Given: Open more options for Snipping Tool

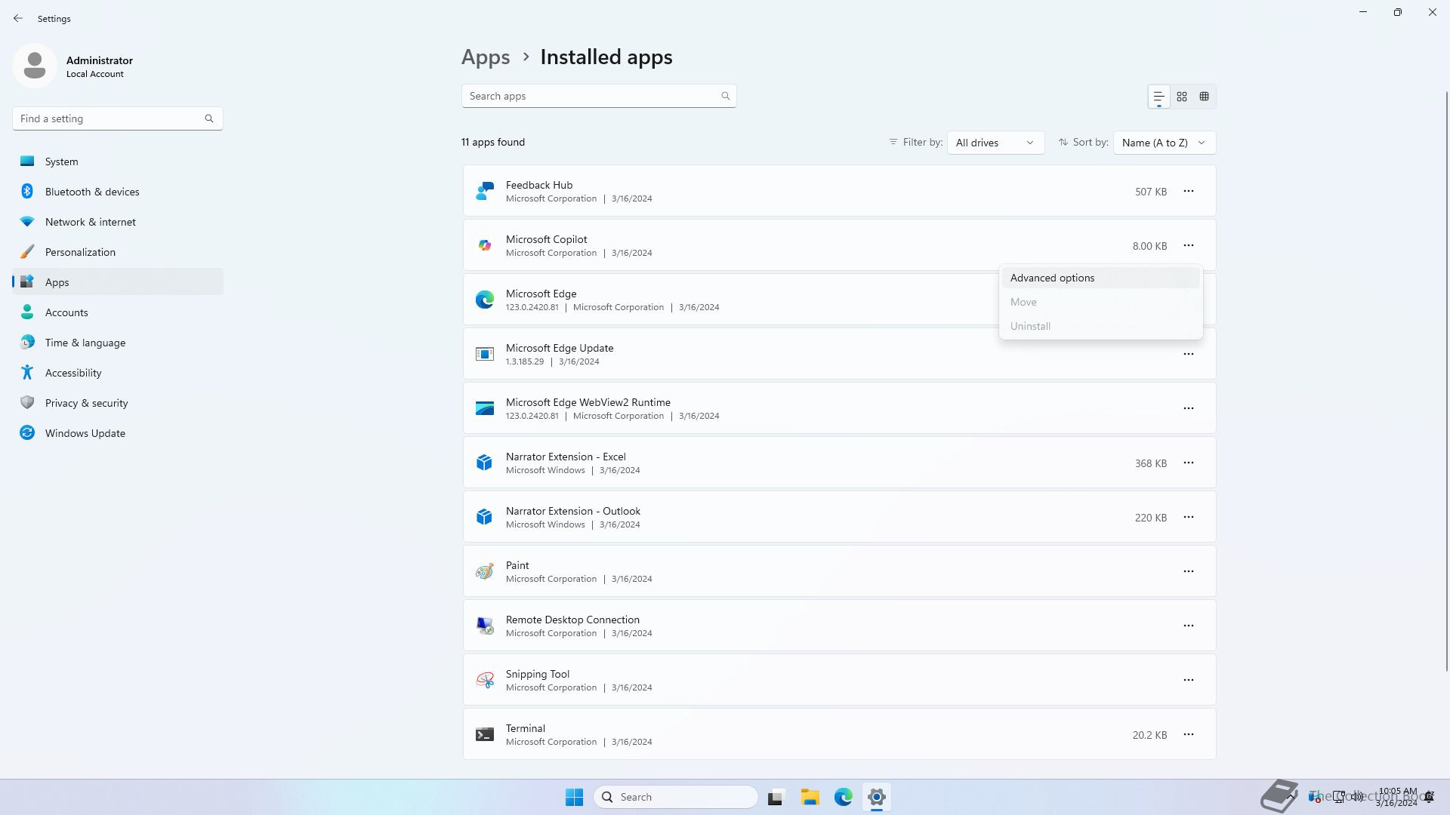Looking at the screenshot, I should 1189,681.
